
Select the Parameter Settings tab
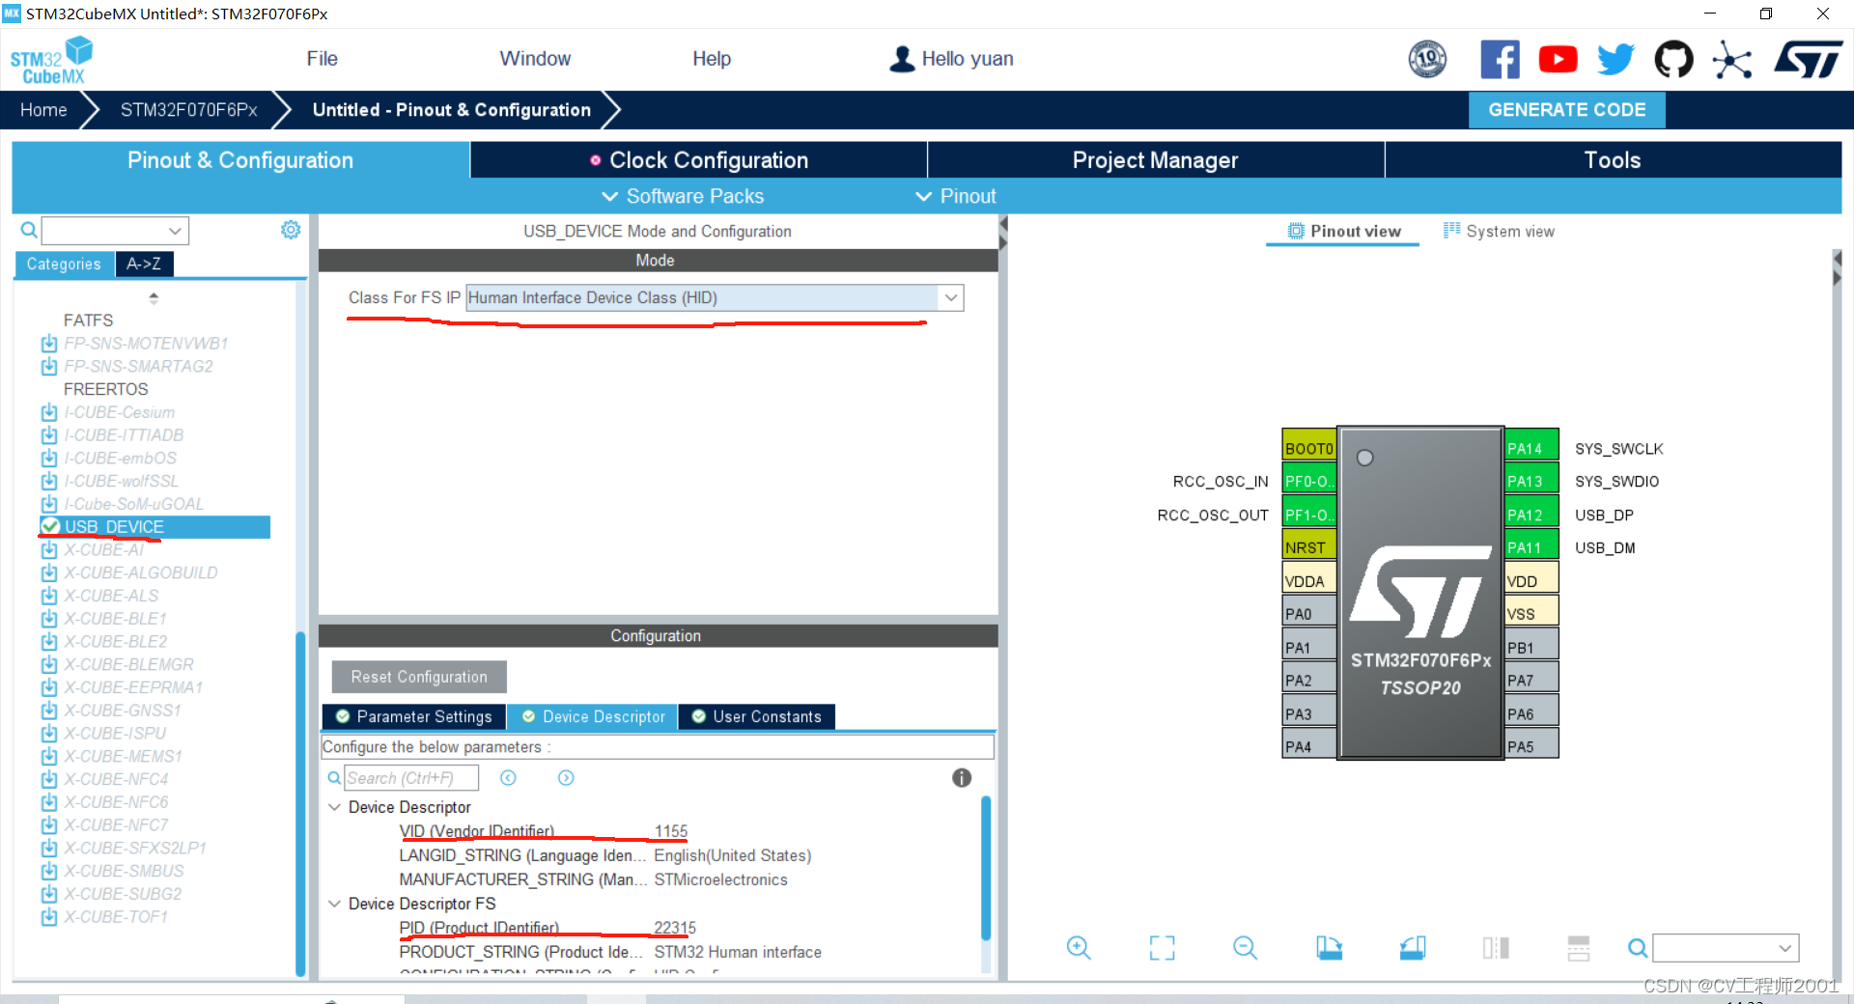click(x=414, y=716)
